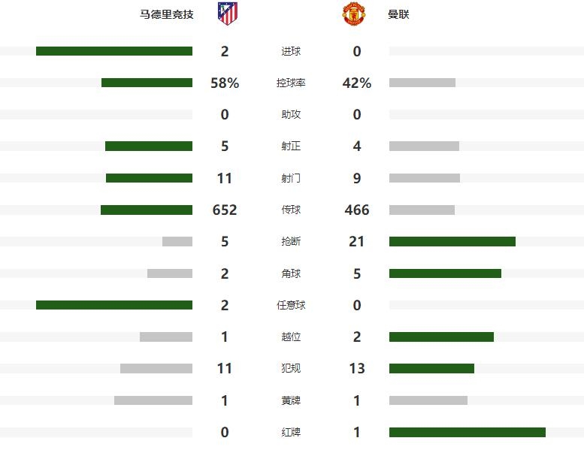Click Atletico's green goals bar

coord(114,51)
